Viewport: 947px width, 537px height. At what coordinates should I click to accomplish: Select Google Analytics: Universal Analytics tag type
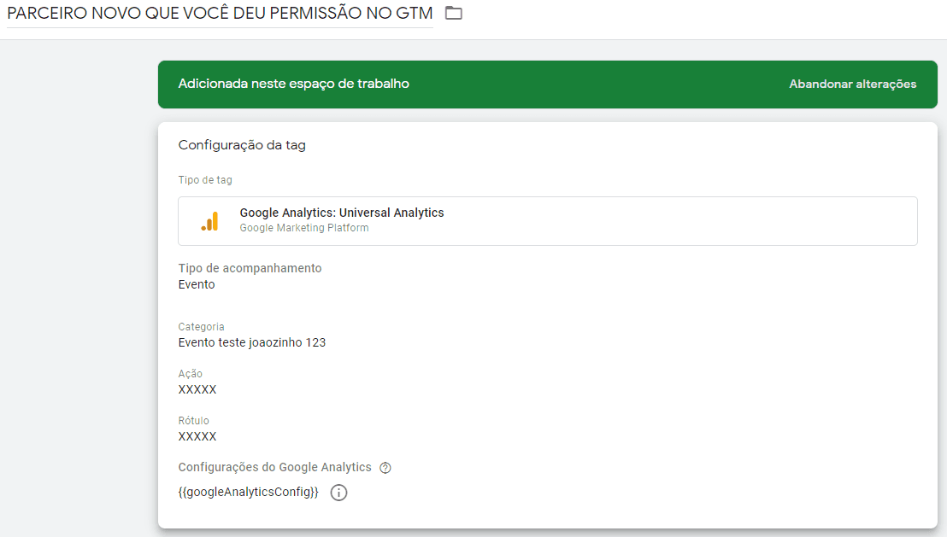click(548, 221)
